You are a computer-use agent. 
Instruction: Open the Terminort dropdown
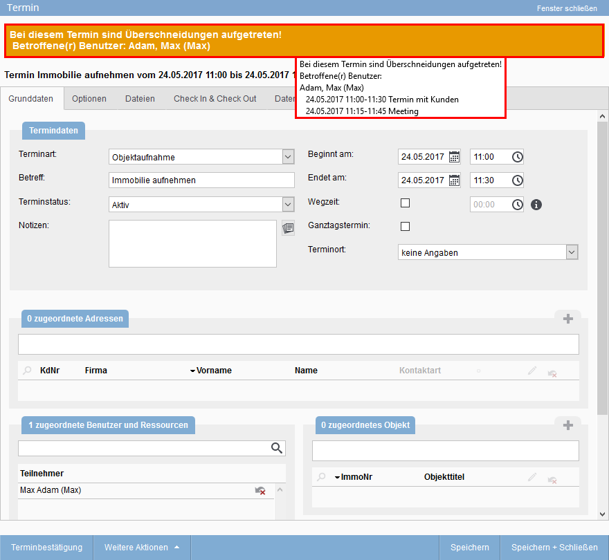(x=572, y=252)
